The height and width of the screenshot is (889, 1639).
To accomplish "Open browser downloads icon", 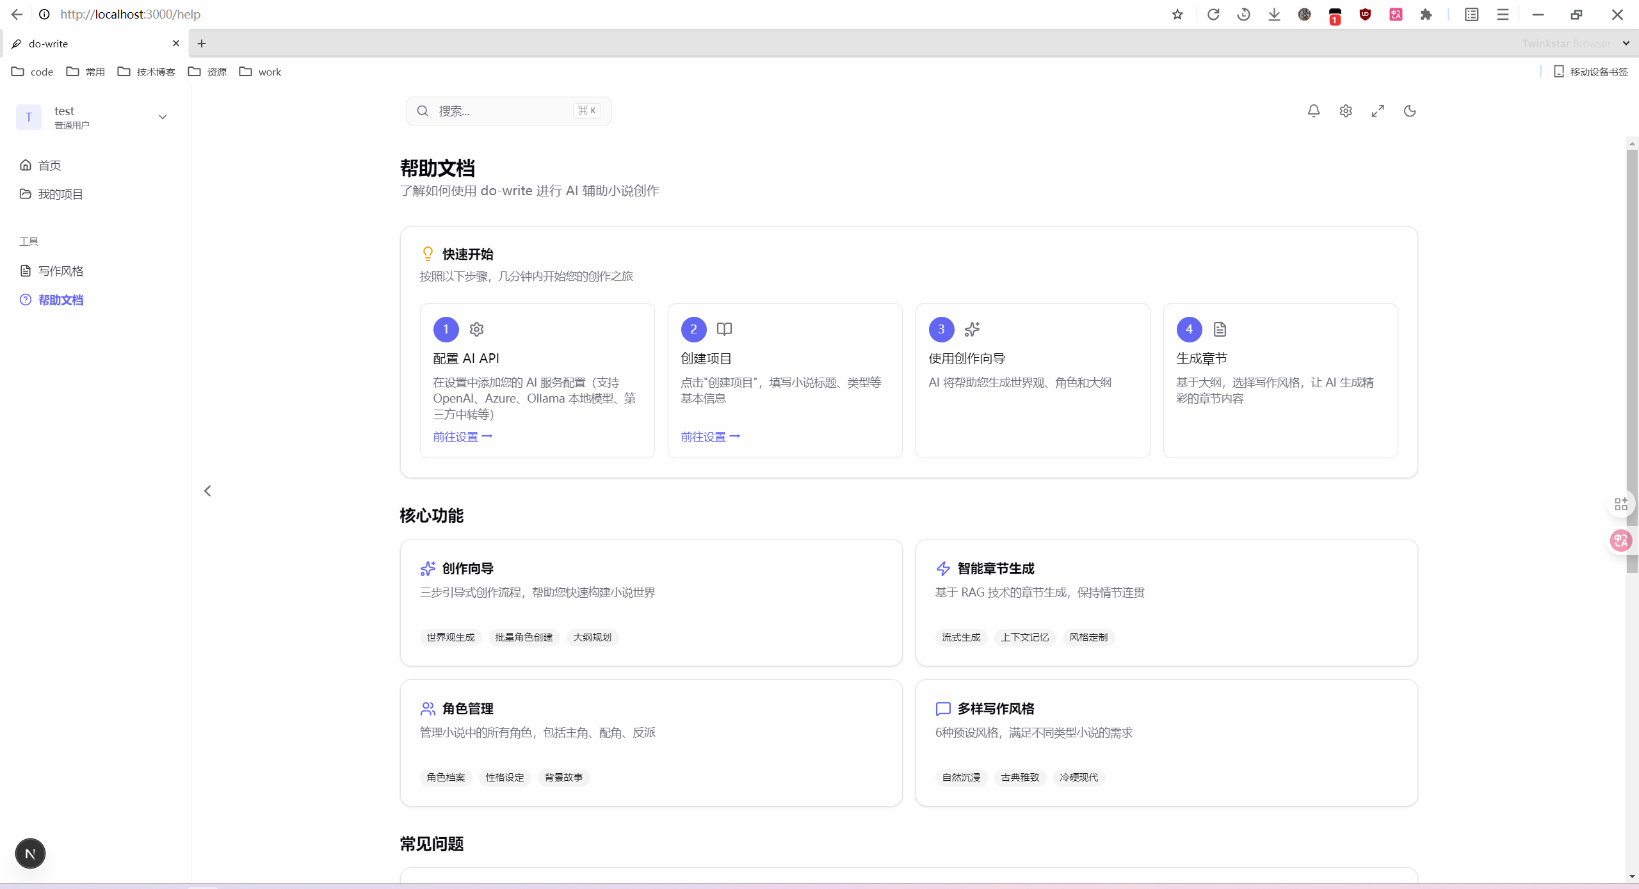I will click(x=1273, y=14).
